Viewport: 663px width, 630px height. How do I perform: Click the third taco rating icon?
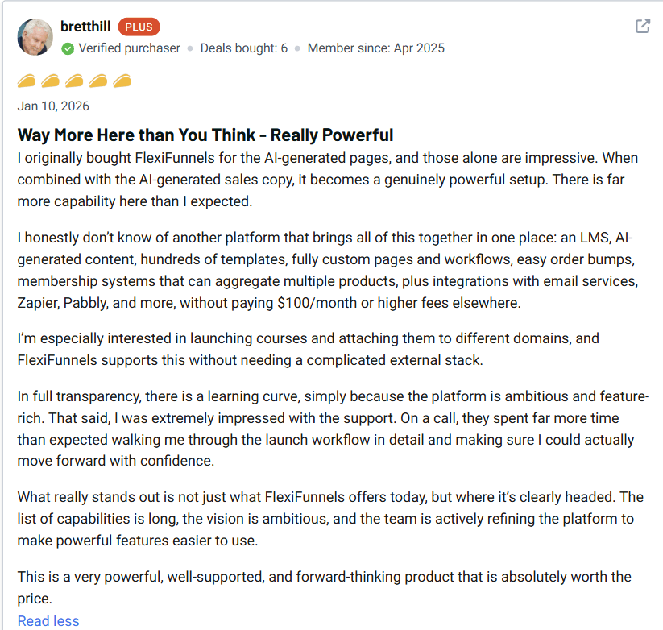[x=75, y=81]
